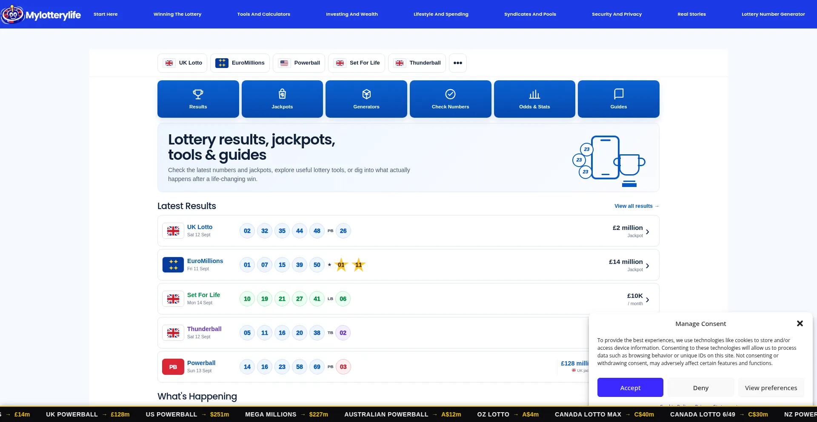Viewport: 817px width, 422px height.
Task: Open the Powerball results link
Action: point(201,363)
